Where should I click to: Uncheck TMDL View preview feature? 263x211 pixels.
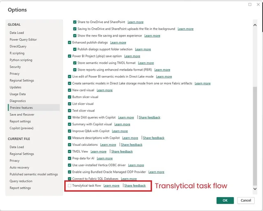pyautogui.click(x=69, y=151)
